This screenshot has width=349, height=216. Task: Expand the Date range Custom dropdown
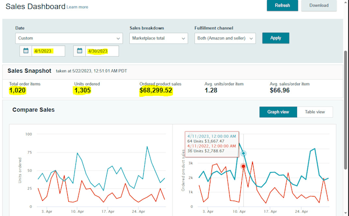click(x=69, y=38)
